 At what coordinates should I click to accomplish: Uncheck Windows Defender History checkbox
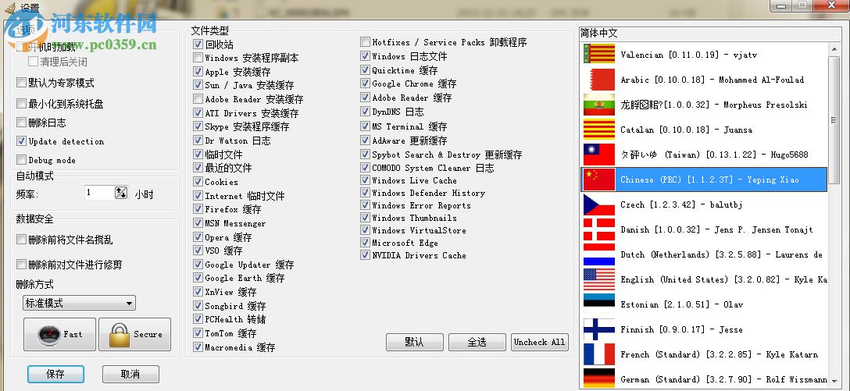(x=365, y=193)
